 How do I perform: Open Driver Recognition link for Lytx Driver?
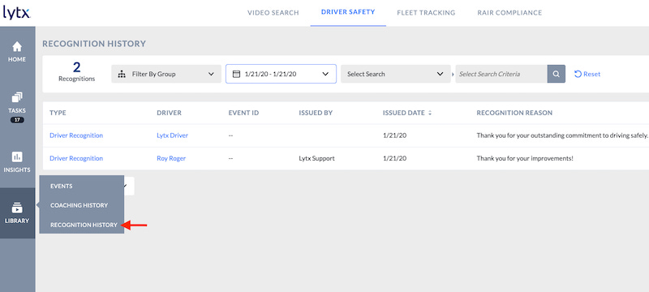[x=76, y=135]
